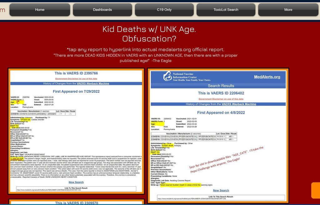Open the Home navigation button
The width and height of the screenshot is (320, 205).
pos(40,10)
